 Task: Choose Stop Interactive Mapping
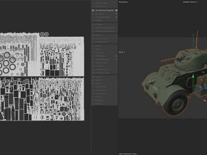point(105,31)
